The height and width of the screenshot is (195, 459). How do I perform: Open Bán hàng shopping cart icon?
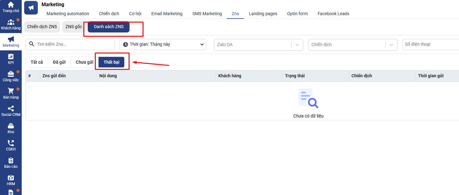(11, 91)
